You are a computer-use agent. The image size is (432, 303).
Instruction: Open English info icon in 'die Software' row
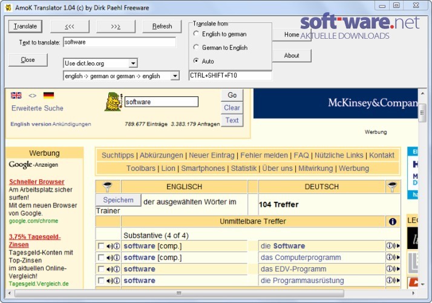tap(117, 246)
